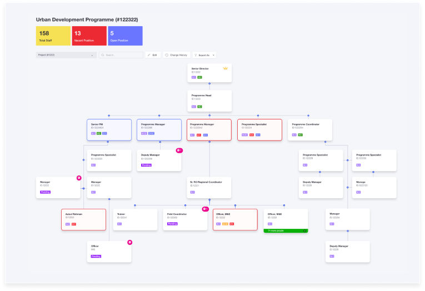This screenshot has height=291, width=425.
Task: Collapse node under Senior Director card
Action: 209,83
